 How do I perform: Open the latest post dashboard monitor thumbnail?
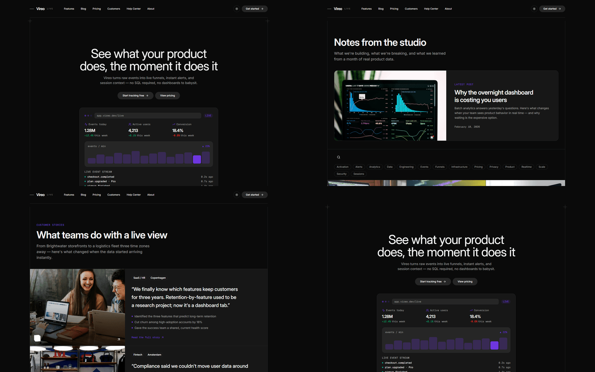[x=390, y=105]
